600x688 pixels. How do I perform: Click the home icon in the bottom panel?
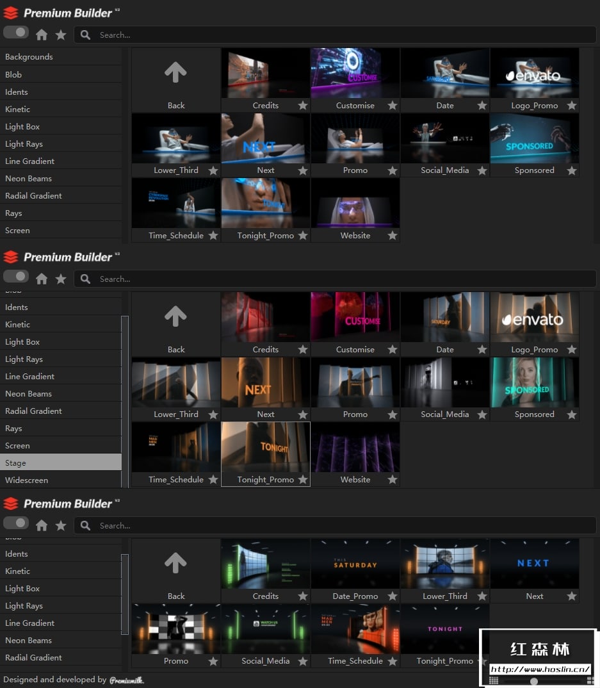[42, 525]
